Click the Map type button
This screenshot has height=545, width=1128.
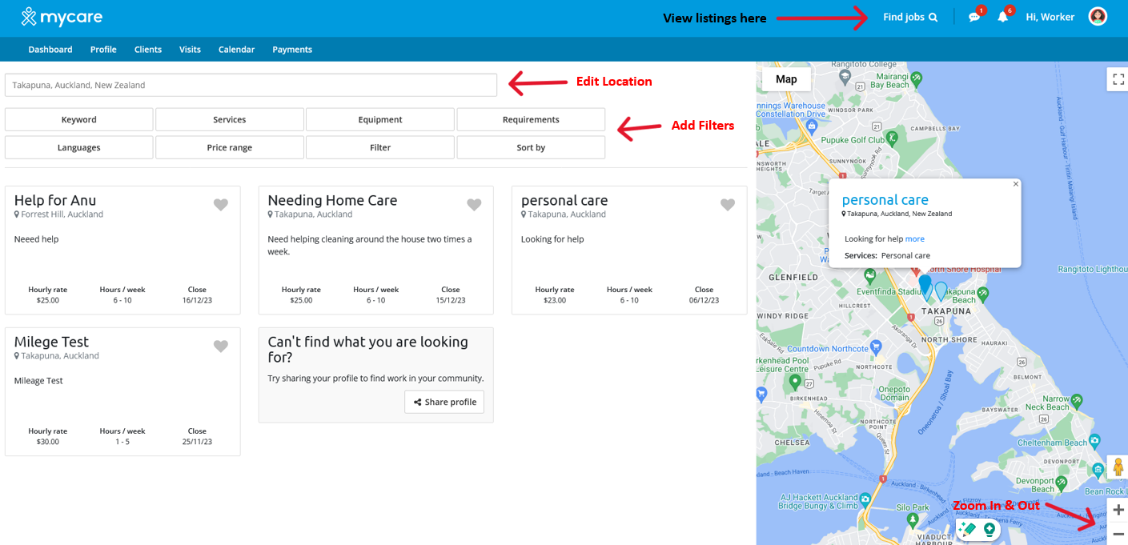coord(786,79)
